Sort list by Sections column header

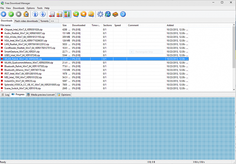pos(108,25)
